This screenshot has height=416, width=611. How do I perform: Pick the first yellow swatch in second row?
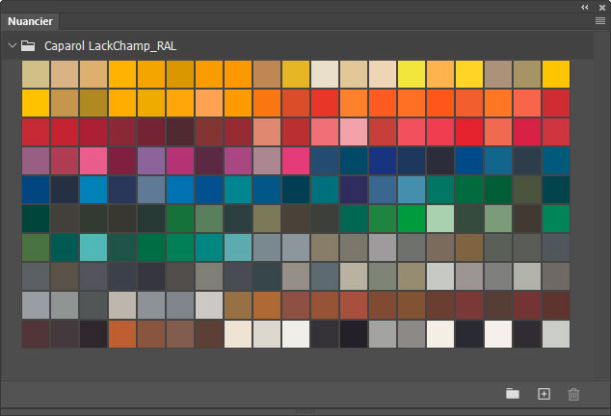pyautogui.click(x=36, y=103)
